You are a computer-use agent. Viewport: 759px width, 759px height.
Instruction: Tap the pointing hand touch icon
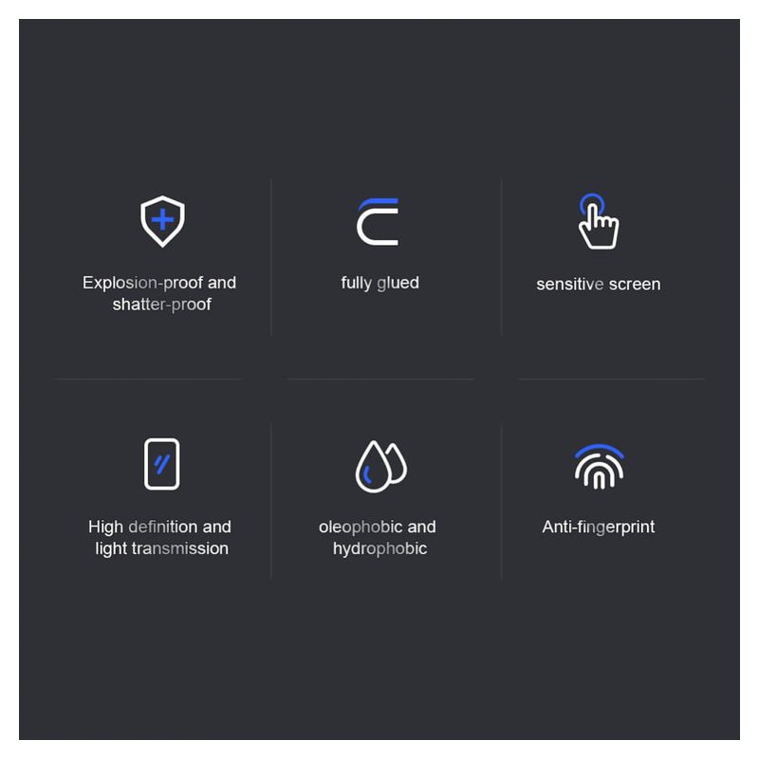(599, 222)
